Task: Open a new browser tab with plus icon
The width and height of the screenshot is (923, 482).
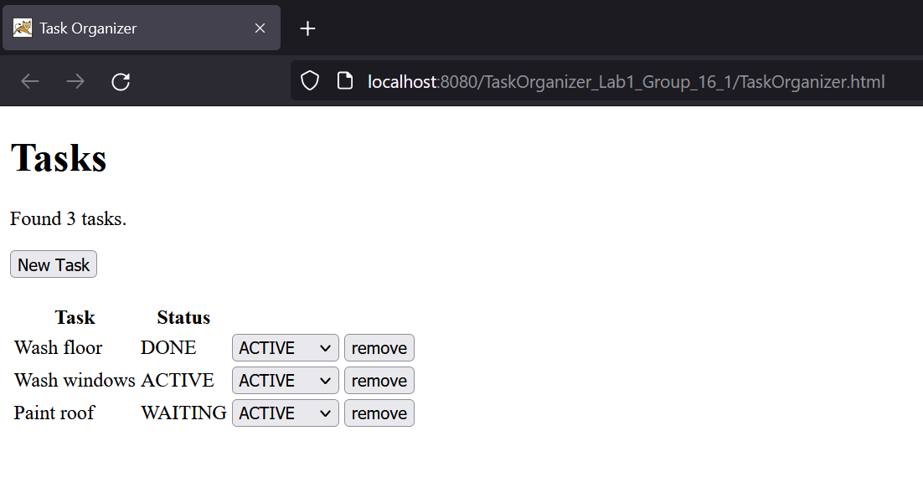Action: (x=307, y=28)
